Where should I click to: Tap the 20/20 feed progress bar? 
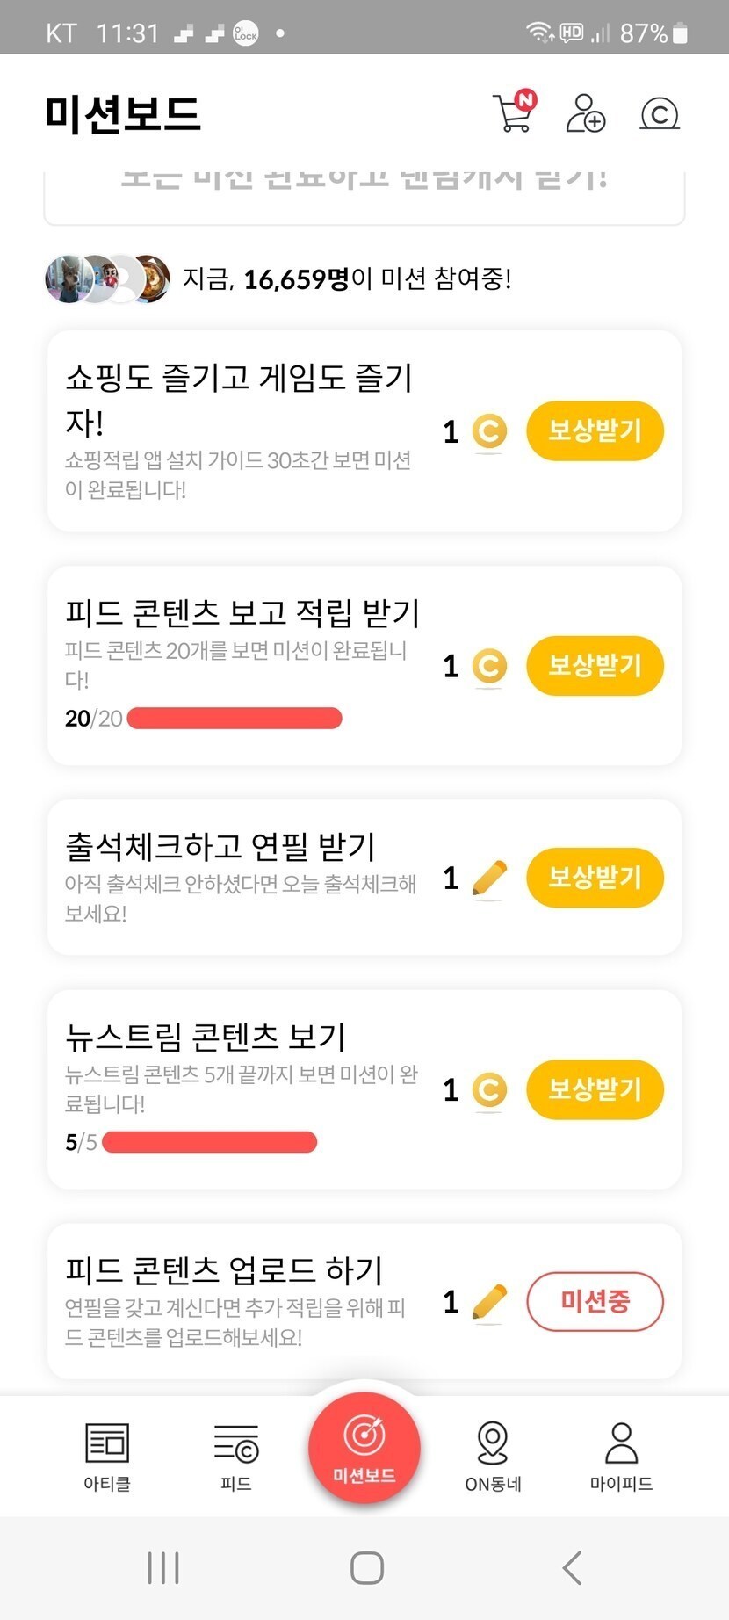click(x=235, y=719)
